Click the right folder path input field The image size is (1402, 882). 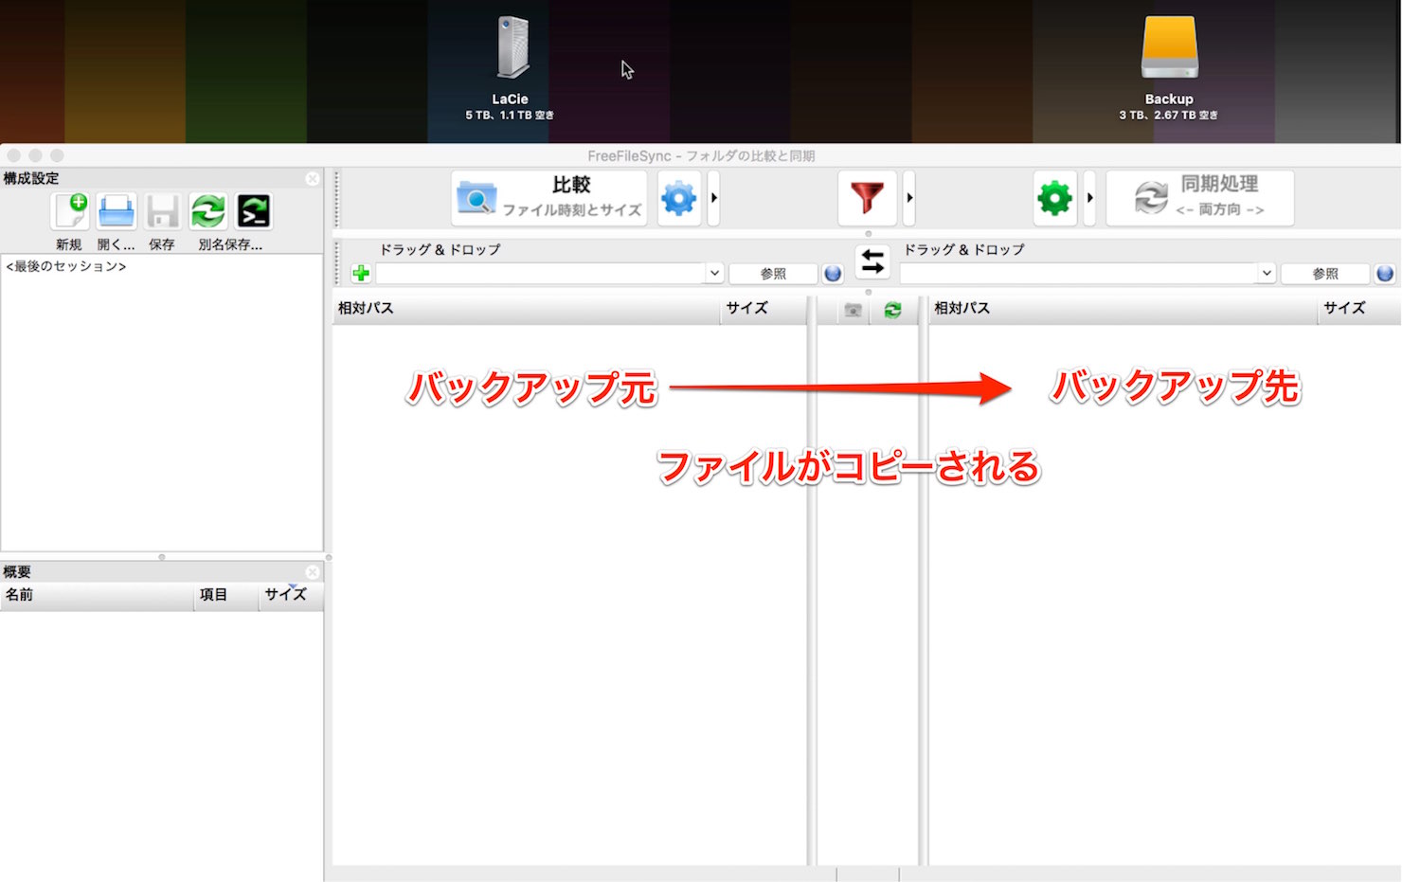1078,274
